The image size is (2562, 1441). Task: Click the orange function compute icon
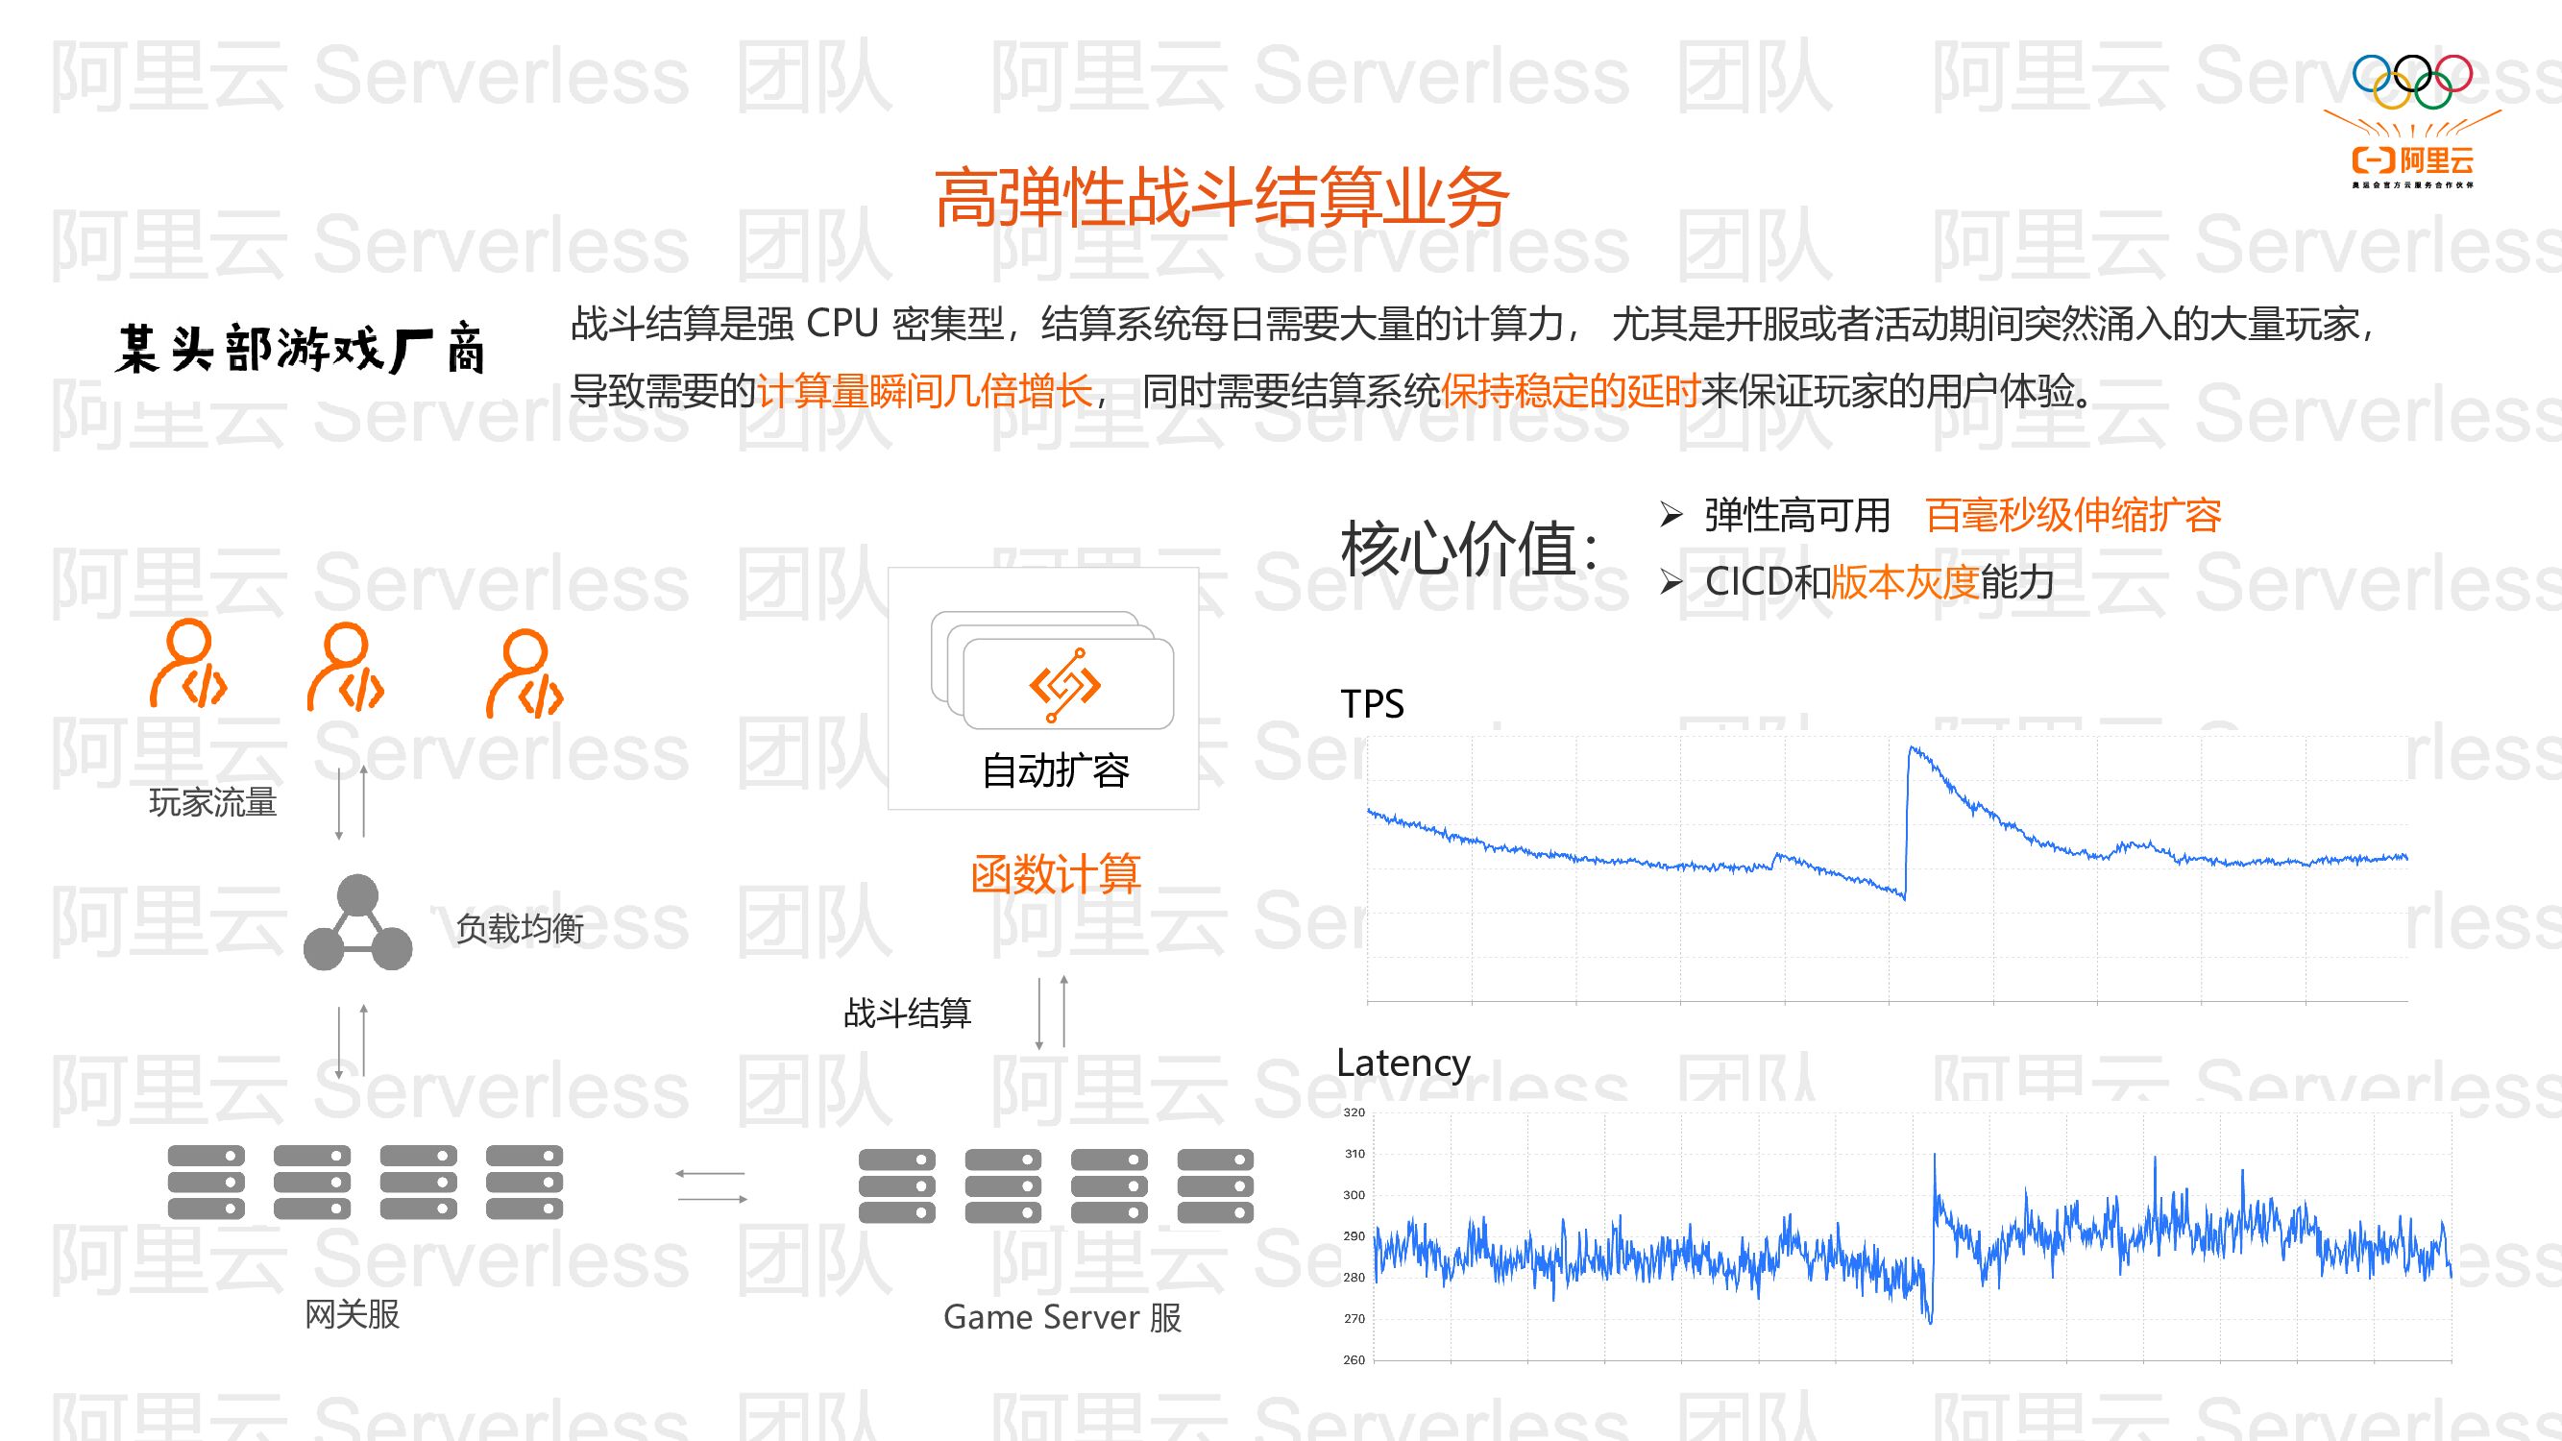(x=1065, y=685)
